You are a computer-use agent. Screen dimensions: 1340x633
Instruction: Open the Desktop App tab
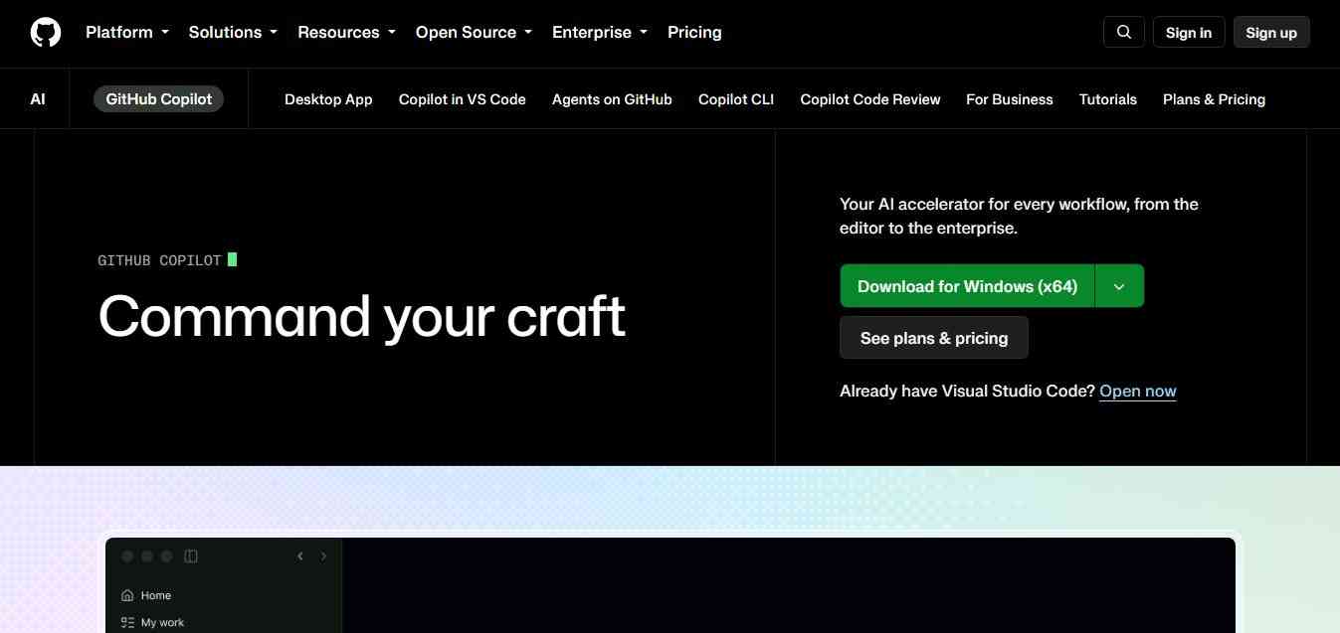coord(328,99)
